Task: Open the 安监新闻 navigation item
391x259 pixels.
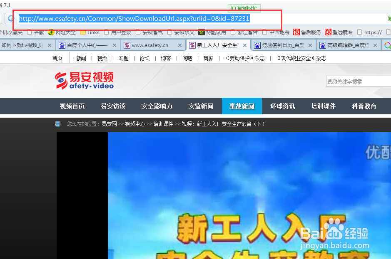Action: click(x=201, y=106)
